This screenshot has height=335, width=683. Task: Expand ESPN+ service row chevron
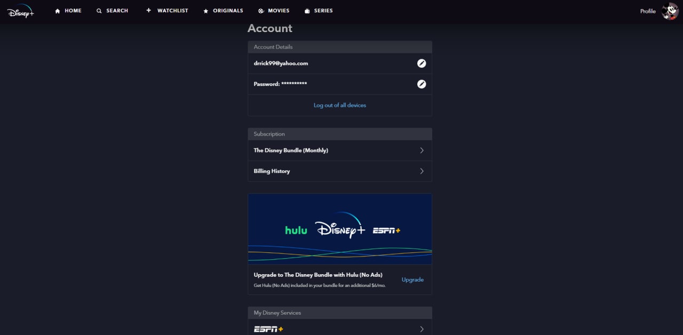pos(422,329)
